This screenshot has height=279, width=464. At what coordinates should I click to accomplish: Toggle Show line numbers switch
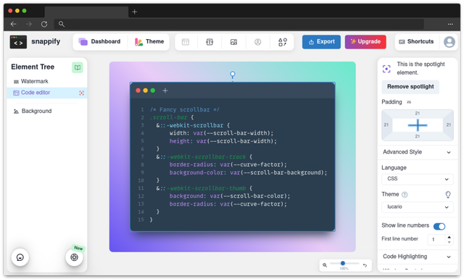coord(439,227)
